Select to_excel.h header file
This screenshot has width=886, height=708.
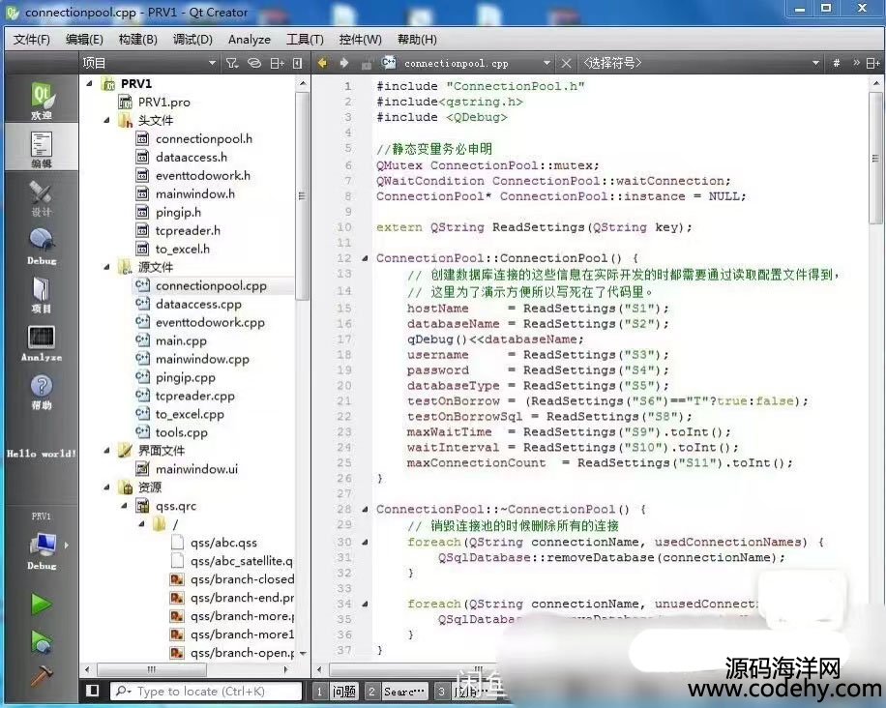183,250
